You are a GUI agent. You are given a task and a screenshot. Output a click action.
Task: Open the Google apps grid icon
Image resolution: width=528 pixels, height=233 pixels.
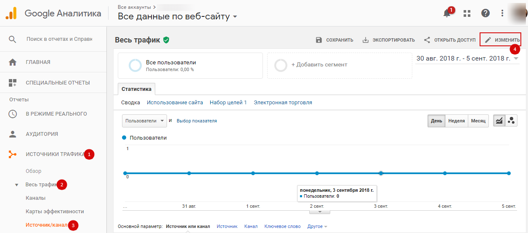tap(467, 13)
